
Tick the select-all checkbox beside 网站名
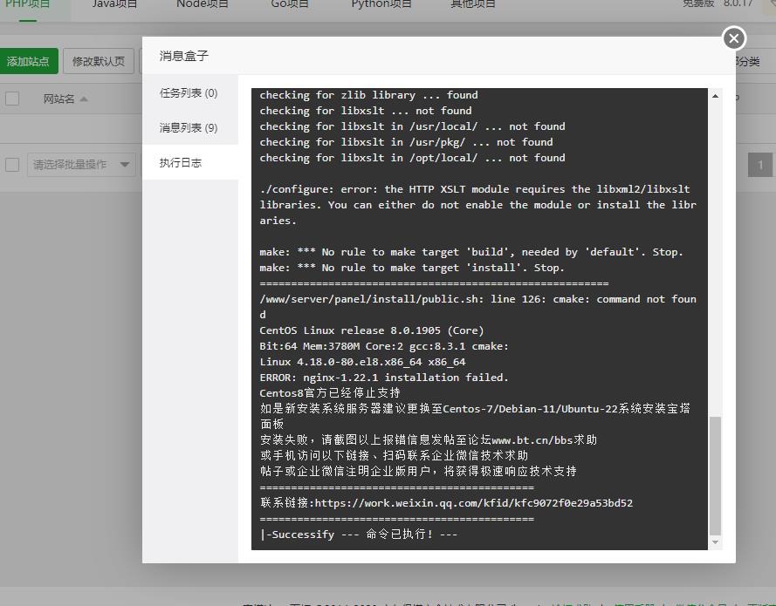click(x=12, y=99)
